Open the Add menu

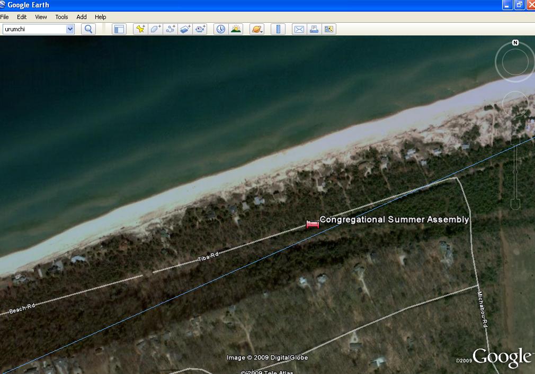(x=82, y=17)
